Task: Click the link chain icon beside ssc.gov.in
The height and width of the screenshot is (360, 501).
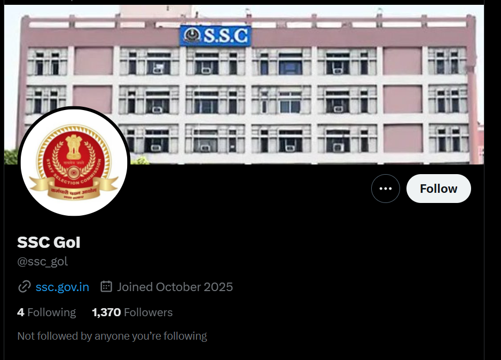Action: [x=24, y=286]
